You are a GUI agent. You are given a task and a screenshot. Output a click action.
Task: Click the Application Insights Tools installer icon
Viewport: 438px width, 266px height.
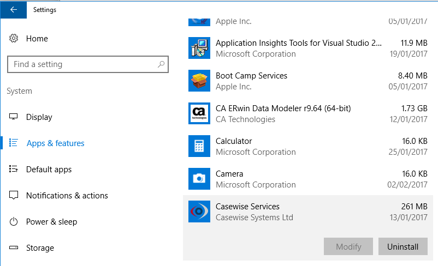[x=199, y=48]
